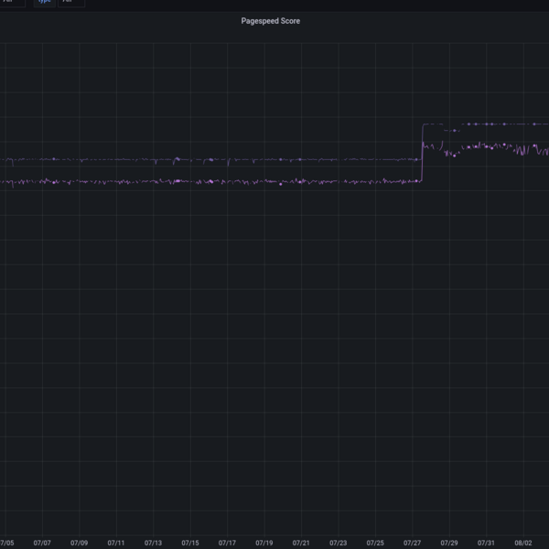This screenshot has height=549, width=549.
Task: Click the 08/02 x-axis date label
Action: tap(523, 543)
